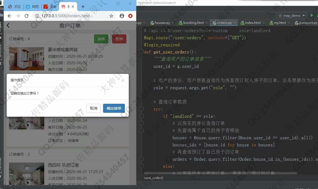Open the Chrome profile avatar
Image resolution: width=318 pixels, height=189 pixels.
(122, 16)
